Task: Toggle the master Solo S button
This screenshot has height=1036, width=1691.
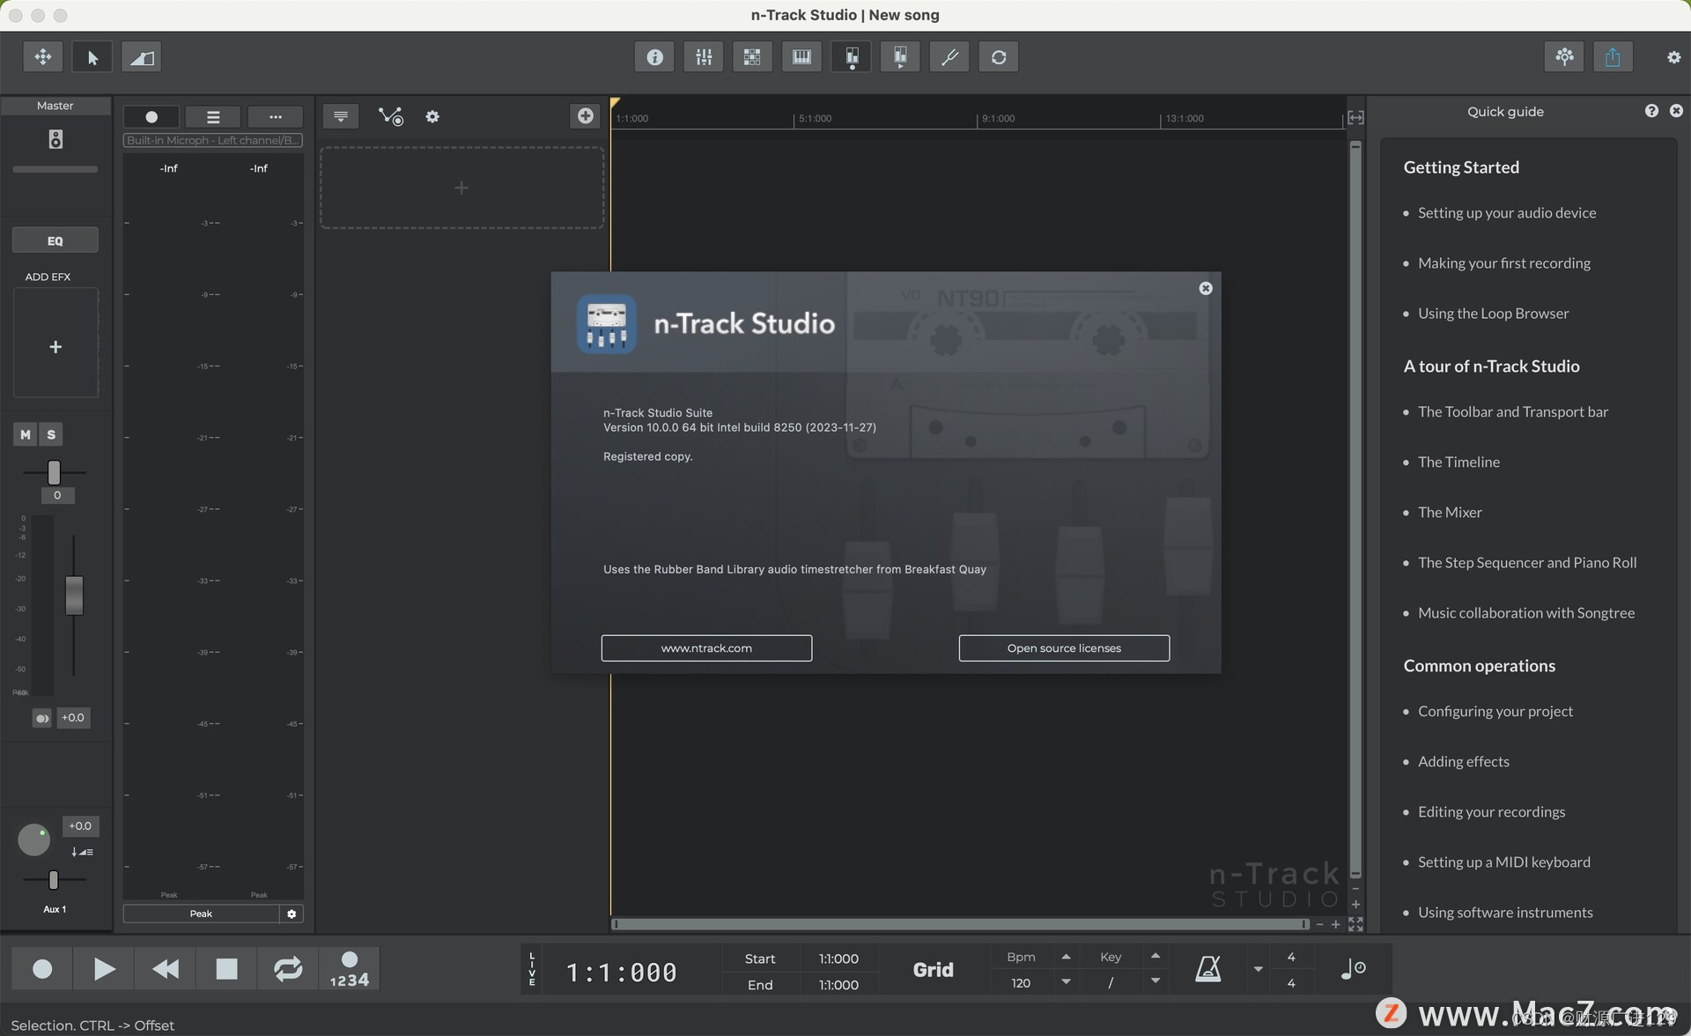Action: click(51, 434)
